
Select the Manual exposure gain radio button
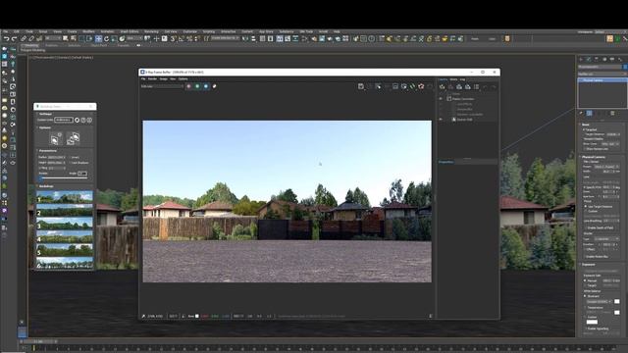[x=585, y=280]
